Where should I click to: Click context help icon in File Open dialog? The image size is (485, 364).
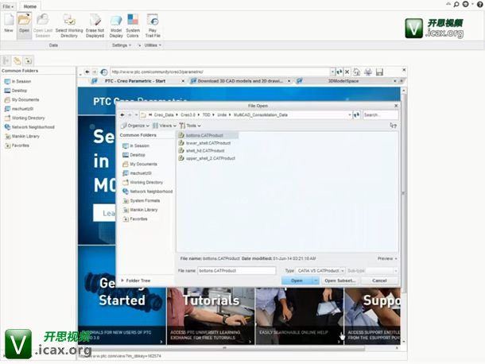pos(393,126)
